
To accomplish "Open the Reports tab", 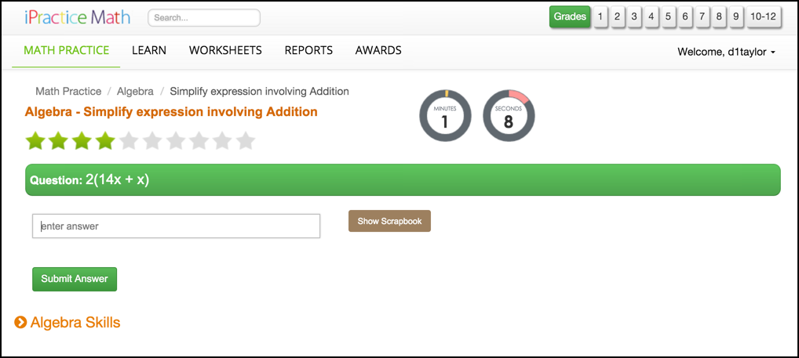I will coord(308,50).
